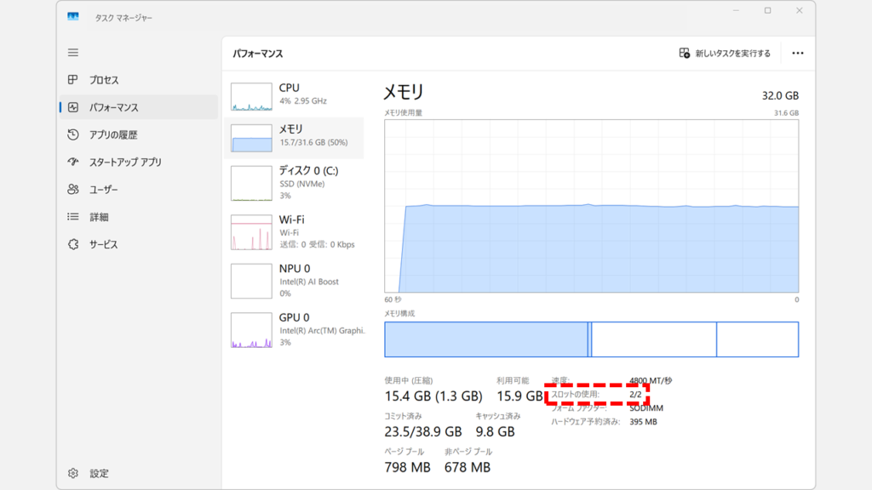The image size is (872, 490).
Task: Click the アプリの履歴 history icon
Action: [73, 134]
